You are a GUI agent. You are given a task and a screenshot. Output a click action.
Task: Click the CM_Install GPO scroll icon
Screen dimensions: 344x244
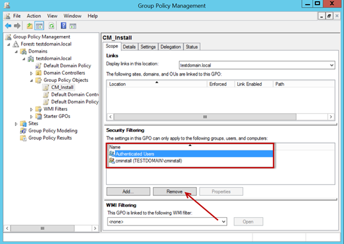[46, 88]
